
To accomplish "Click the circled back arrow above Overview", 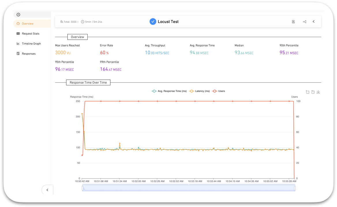I will coord(18,15).
